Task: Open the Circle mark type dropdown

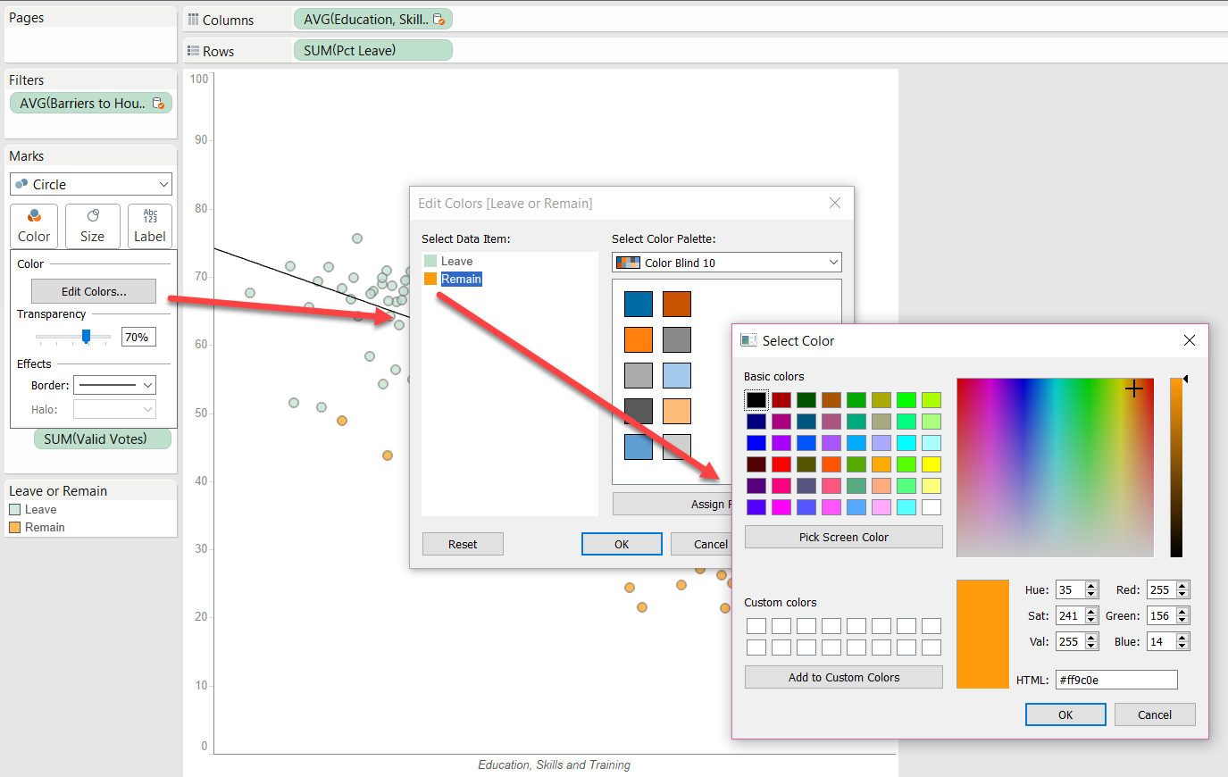Action: 91,184
